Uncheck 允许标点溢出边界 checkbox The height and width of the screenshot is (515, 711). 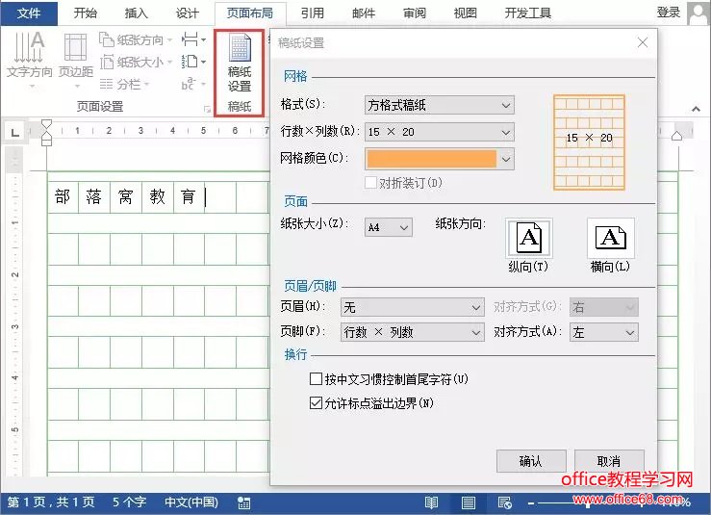click(316, 403)
